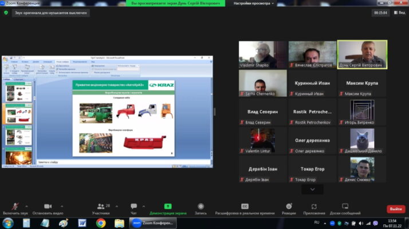
Task: Select Дунь Сергій Вікторович video tile
Action: tap(362, 54)
